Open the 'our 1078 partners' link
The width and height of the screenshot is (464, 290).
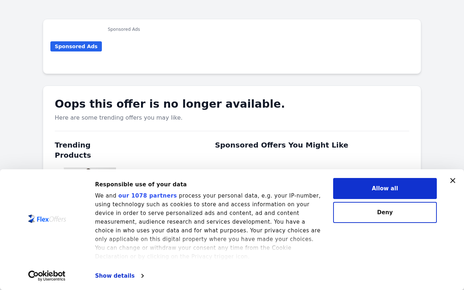(148, 196)
